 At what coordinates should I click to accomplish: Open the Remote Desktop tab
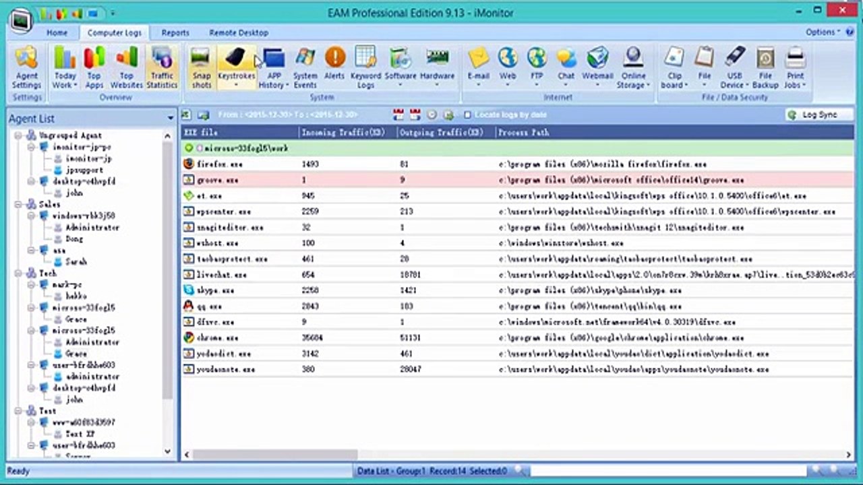(x=239, y=32)
